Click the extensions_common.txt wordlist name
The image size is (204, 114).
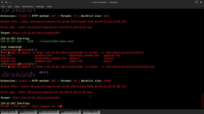pos(50,58)
